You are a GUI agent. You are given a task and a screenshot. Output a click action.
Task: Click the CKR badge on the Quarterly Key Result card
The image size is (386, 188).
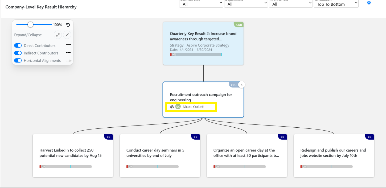[x=239, y=25]
